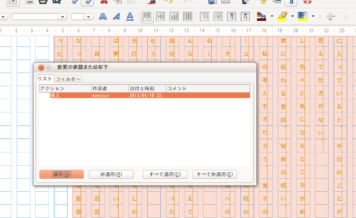The image size is (356, 218).
Task: Set third alignment button
Action: [174, 17]
